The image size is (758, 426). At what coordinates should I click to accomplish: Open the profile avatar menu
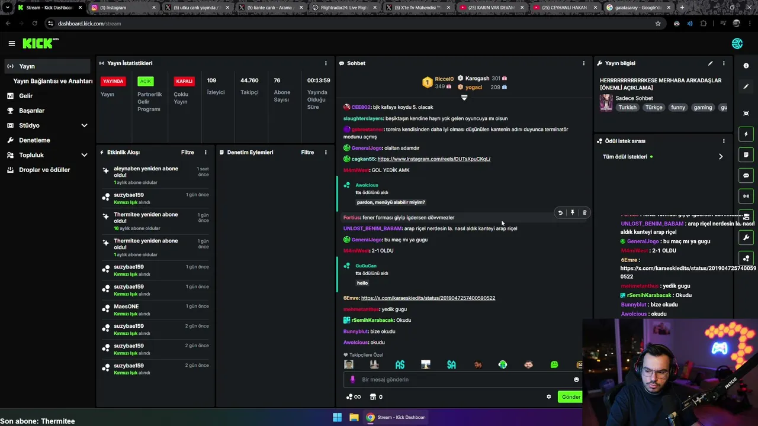(x=737, y=43)
